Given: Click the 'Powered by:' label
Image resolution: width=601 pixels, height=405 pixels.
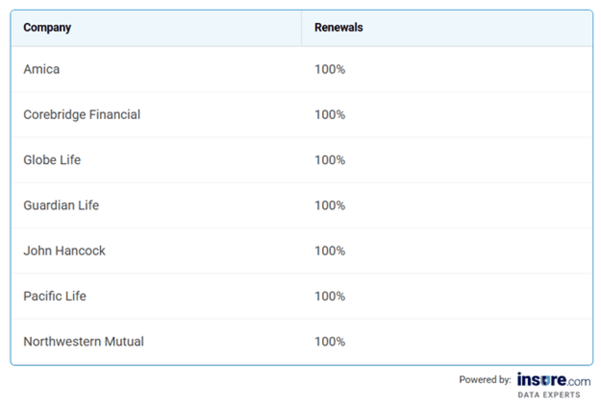Looking at the screenshot, I should pyautogui.click(x=484, y=380).
